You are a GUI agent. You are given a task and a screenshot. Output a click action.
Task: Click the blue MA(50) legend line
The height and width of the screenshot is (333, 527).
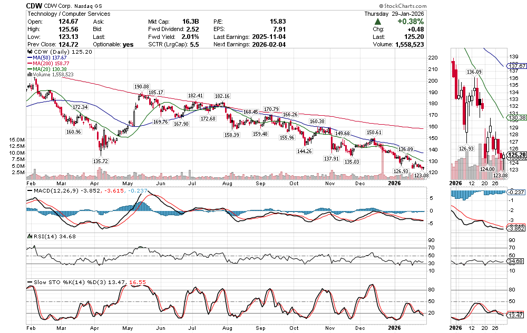pos(30,58)
